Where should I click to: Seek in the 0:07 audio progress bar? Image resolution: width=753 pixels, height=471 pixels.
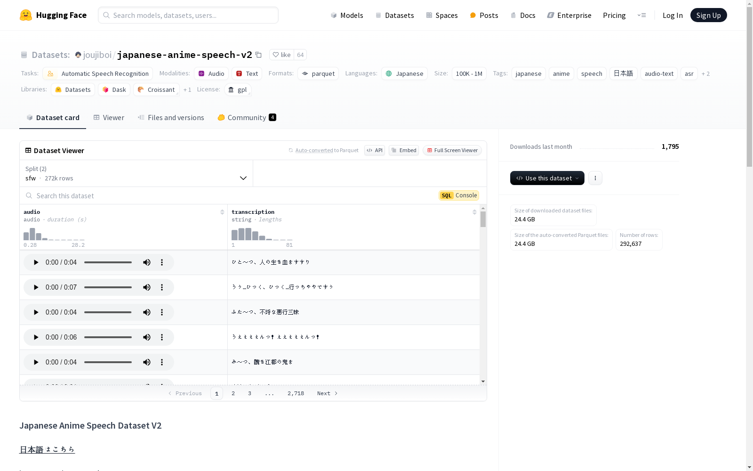[x=108, y=287]
